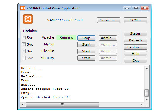163x112 pixels.
Task: Open the Service... dialog
Action: click(x=108, y=20)
